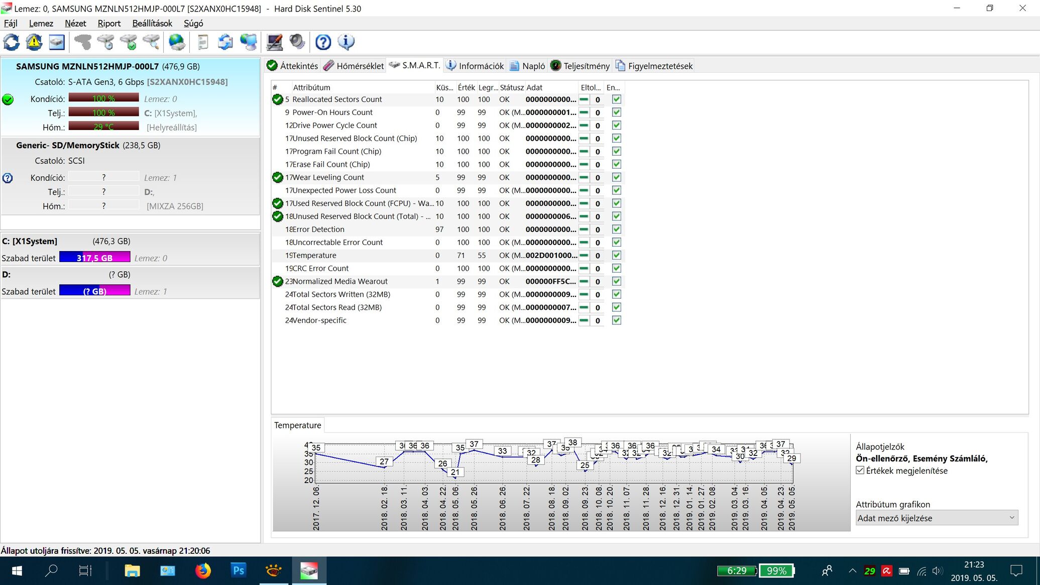Click the taskbar battery time 6:29 indicator
This screenshot has width=1040, height=585.
point(737,571)
